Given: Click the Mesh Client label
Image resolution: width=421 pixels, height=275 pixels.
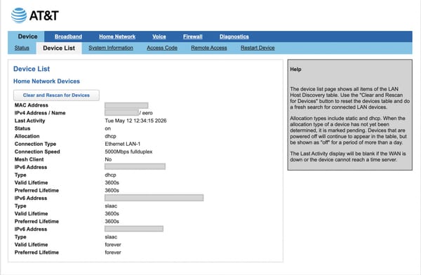Looking at the screenshot, I should [29, 159].
